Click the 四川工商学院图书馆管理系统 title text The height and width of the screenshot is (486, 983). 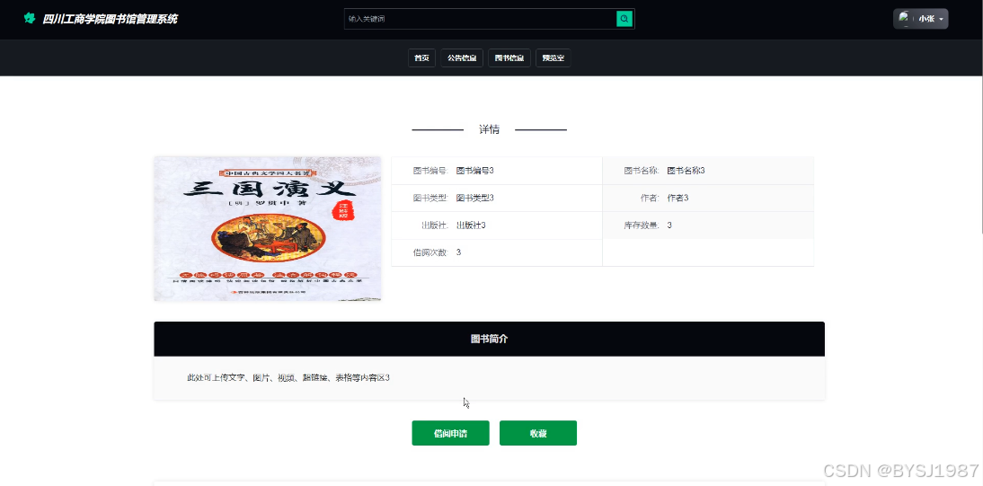pyautogui.click(x=110, y=19)
